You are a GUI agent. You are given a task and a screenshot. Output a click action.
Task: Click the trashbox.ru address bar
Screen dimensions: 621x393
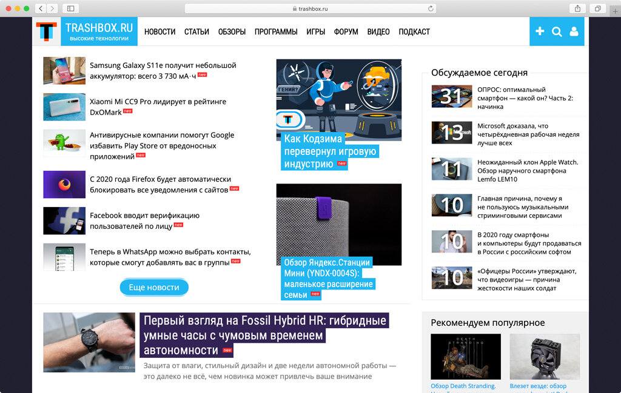[310, 8]
